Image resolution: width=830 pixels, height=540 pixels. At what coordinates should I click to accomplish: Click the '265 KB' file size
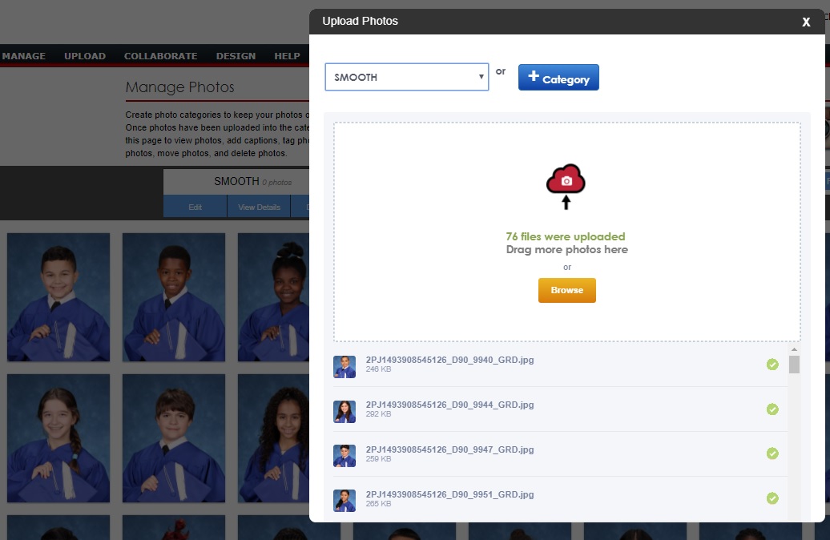378,504
